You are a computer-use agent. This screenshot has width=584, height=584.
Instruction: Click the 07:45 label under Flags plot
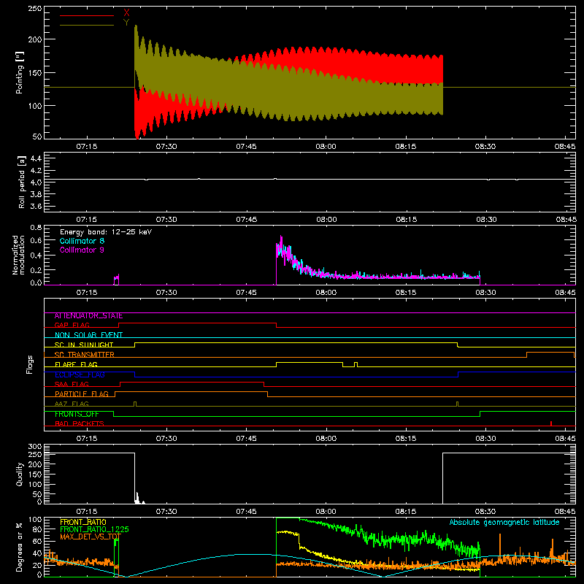(x=247, y=439)
